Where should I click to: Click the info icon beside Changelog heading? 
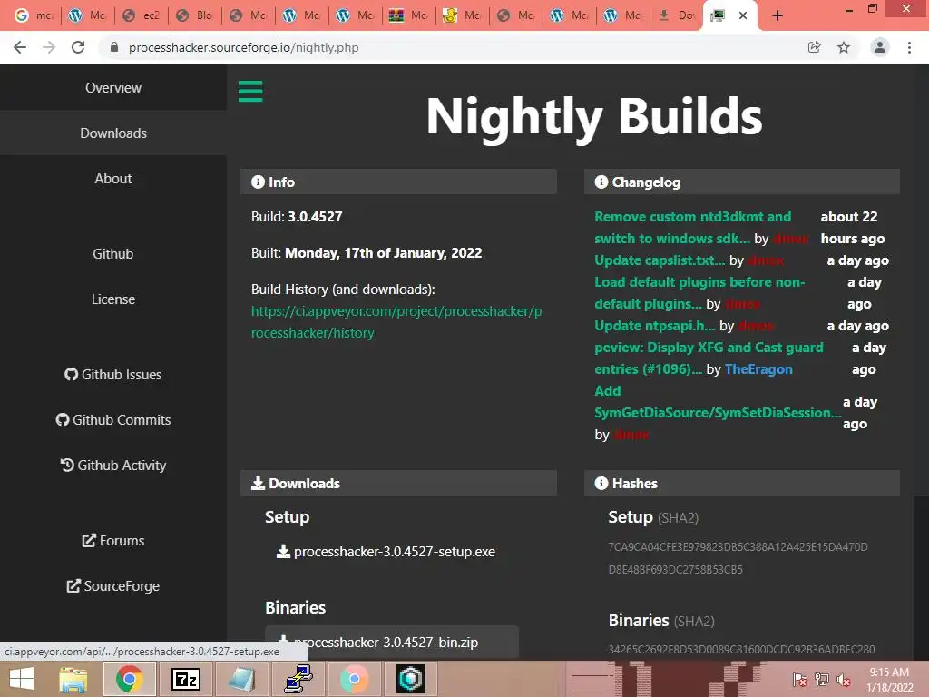click(601, 182)
